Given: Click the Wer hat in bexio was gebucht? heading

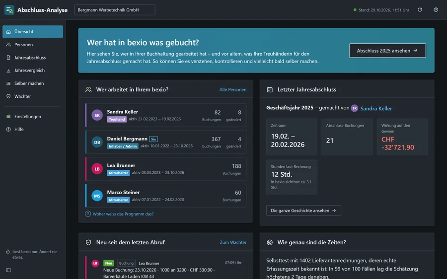Looking at the screenshot, I should coord(143,43).
